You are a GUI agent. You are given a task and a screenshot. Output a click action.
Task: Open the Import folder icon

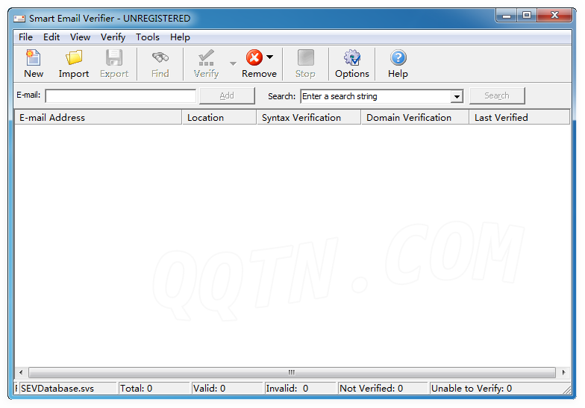(74, 58)
